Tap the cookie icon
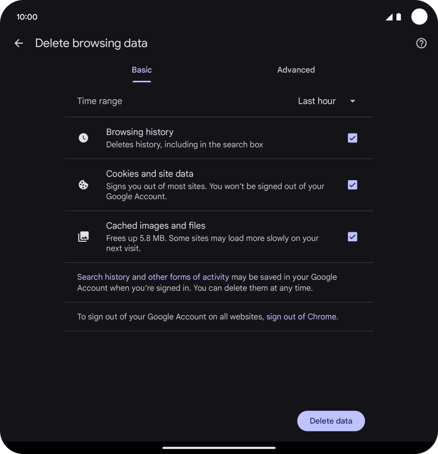 (x=84, y=185)
